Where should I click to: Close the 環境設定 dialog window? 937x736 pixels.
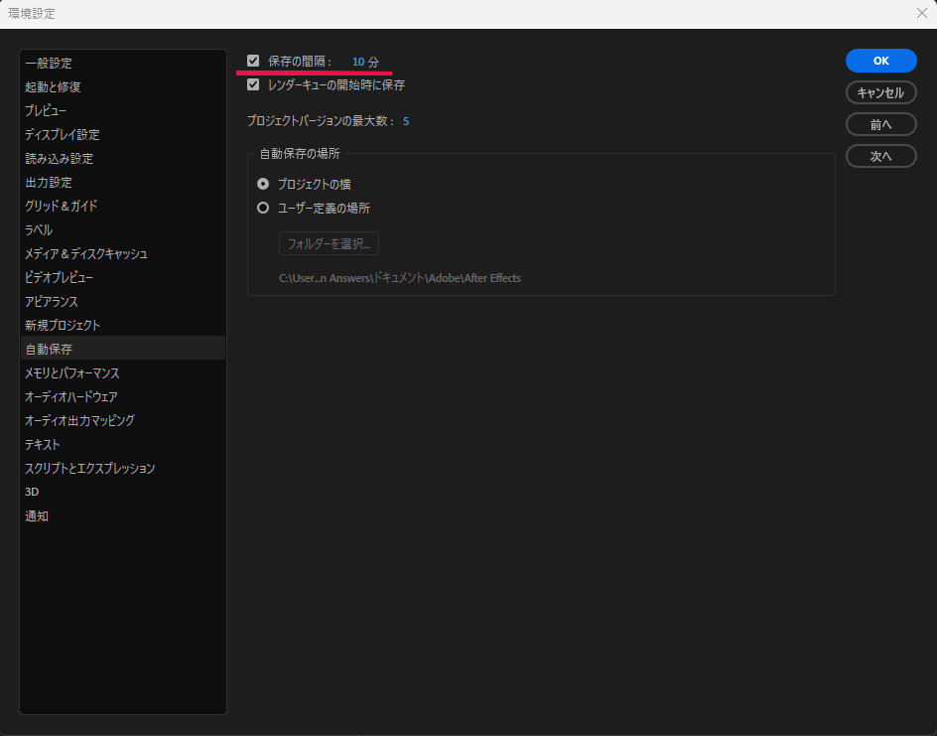921,14
